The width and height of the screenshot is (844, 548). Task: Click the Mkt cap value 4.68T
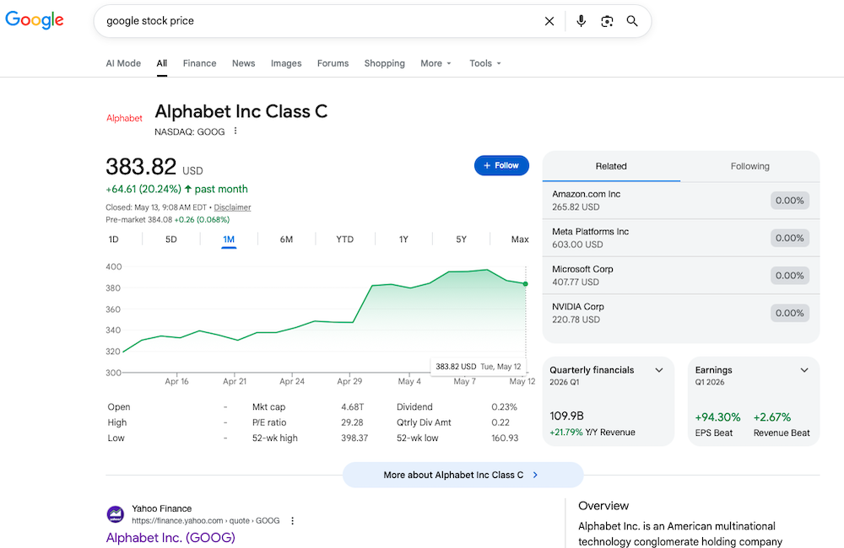352,407
